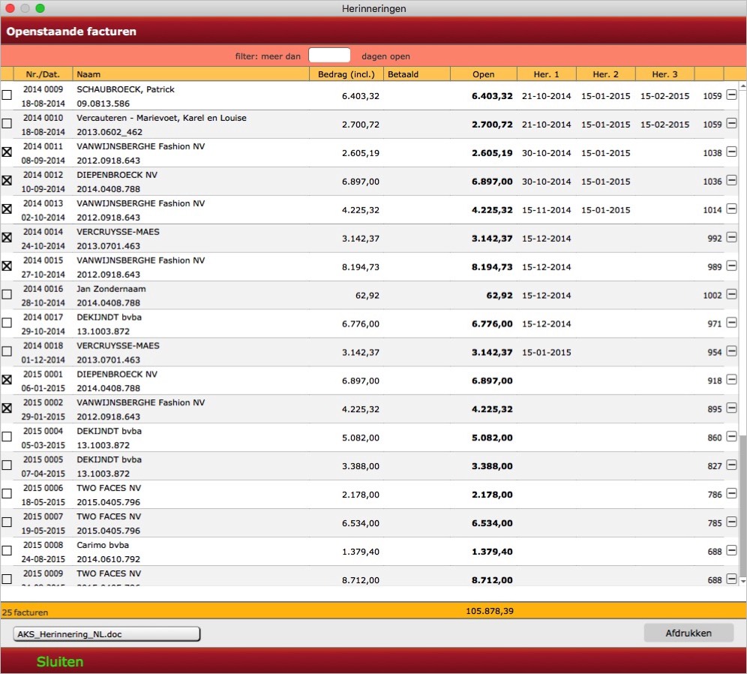The height and width of the screenshot is (674, 747).
Task: Click the minus icon on invoice 2015 0004 row
Action: click(731, 437)
